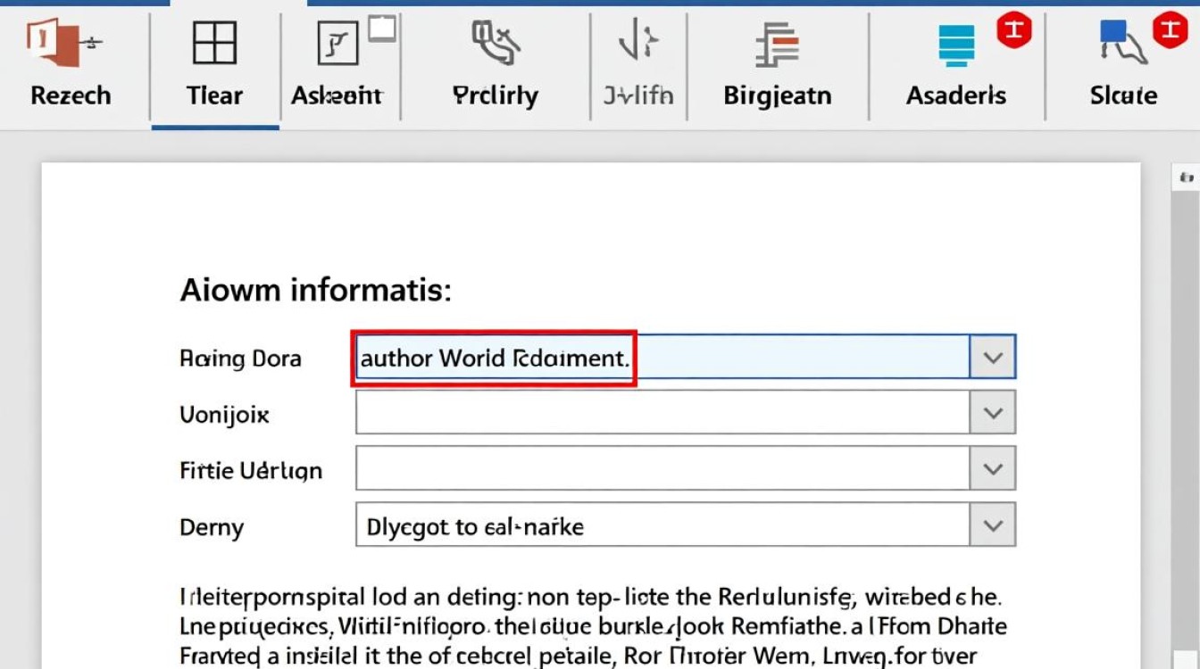The width and height of the screenshot is (1200, 669).
Task: Expand the Uonijoix dropdown arrow
Action: (x=993, y=413)
